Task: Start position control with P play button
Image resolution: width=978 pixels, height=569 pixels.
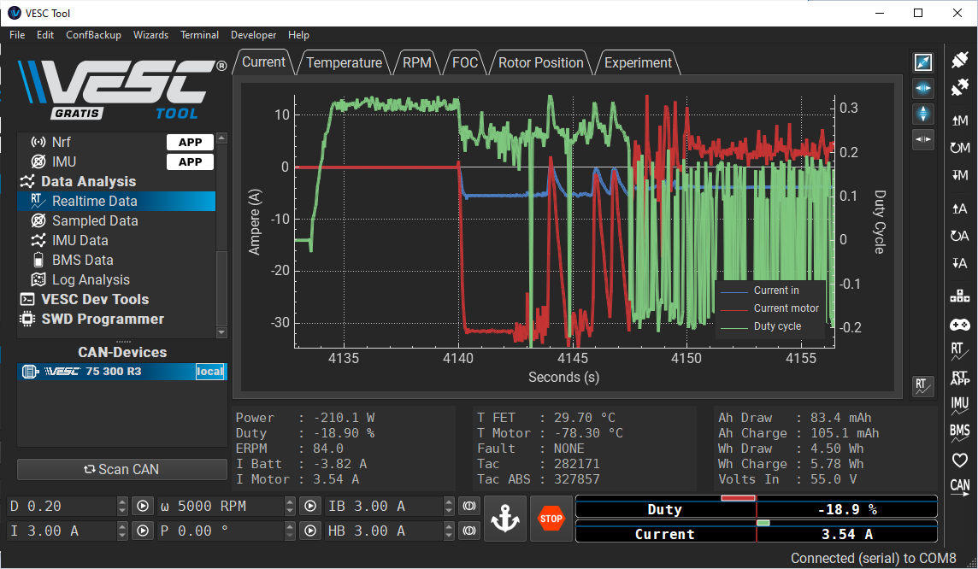Action: [x=310, y=531]
